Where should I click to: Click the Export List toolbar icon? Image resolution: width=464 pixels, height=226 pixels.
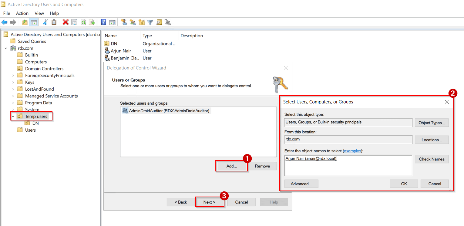[92, 22]
